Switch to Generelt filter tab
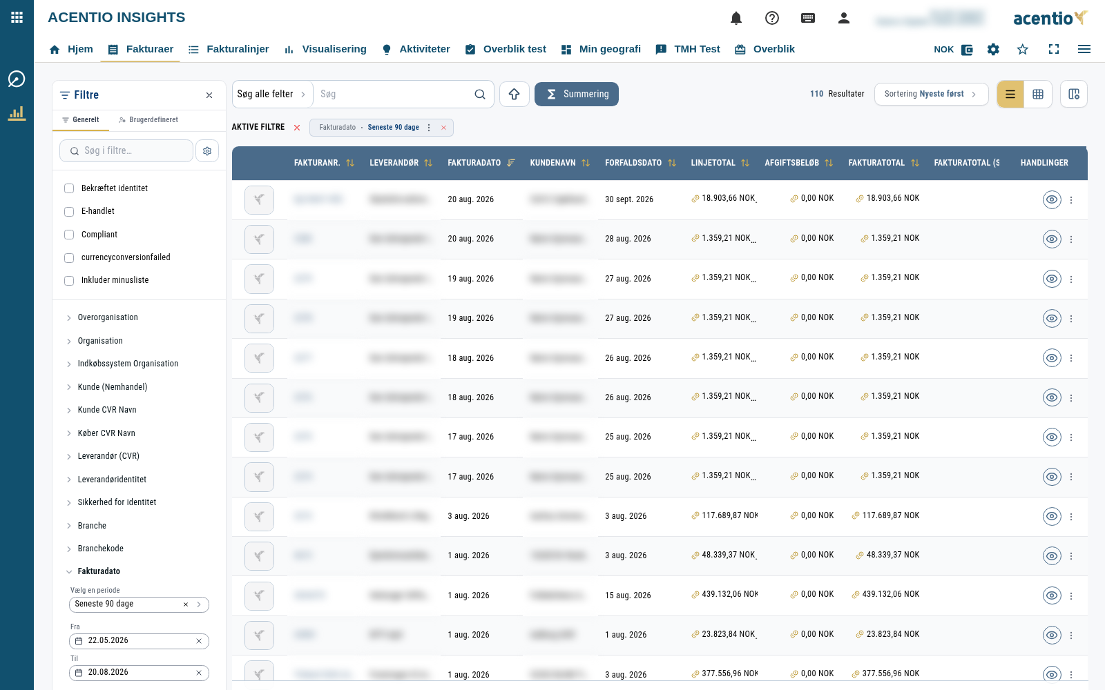 [81, 120]
